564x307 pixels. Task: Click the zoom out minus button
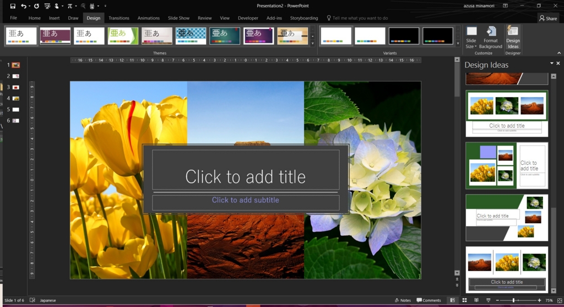click(497, 300)
